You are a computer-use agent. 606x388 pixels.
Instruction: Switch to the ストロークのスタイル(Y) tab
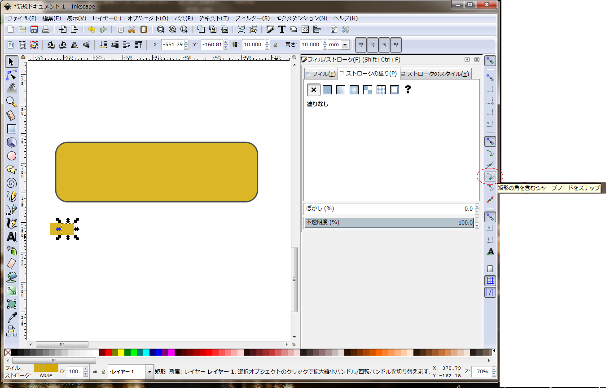435,74
